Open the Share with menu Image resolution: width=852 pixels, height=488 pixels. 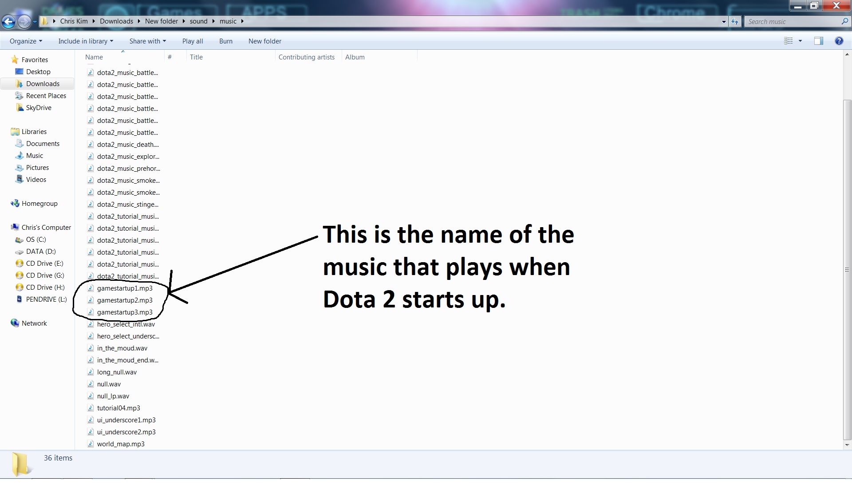[147, 41]
